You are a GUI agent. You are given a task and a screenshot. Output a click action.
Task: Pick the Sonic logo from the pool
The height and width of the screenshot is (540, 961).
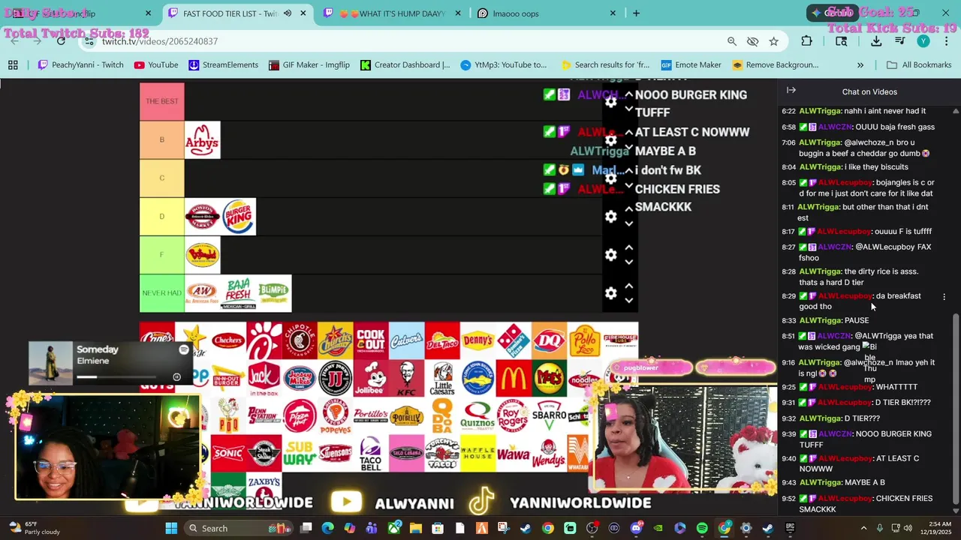point(228,454)
